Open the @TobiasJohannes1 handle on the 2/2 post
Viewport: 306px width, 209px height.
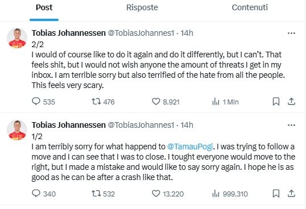[x=140, y=33]
